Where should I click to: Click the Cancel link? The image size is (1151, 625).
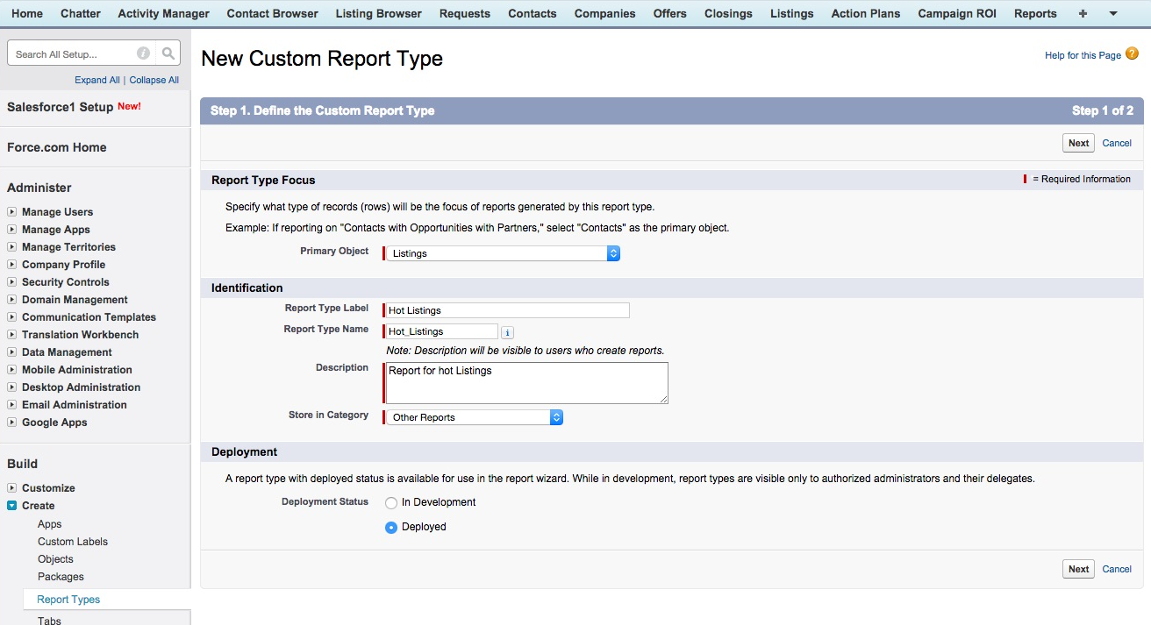1116,143
